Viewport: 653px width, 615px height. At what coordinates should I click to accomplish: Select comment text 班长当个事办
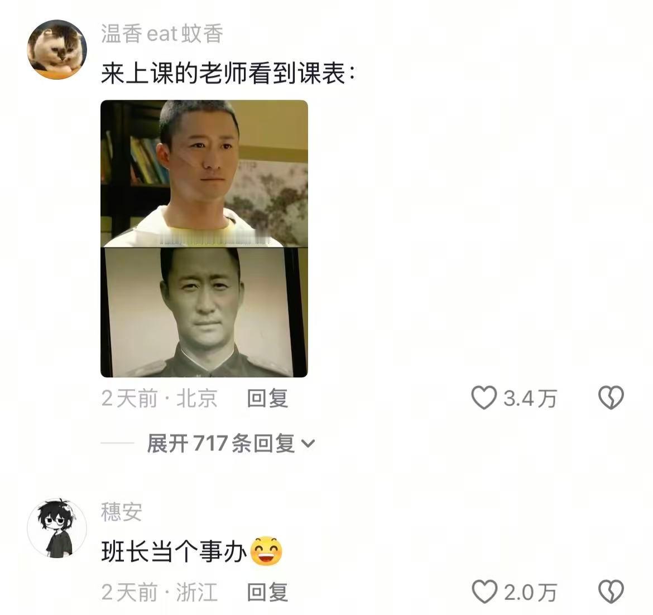175,552
